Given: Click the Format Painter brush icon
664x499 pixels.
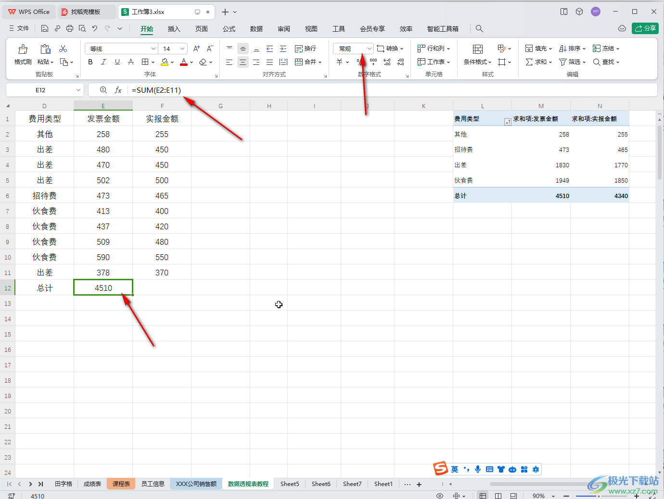Looking at the screenshot, I should pos(23,49).
